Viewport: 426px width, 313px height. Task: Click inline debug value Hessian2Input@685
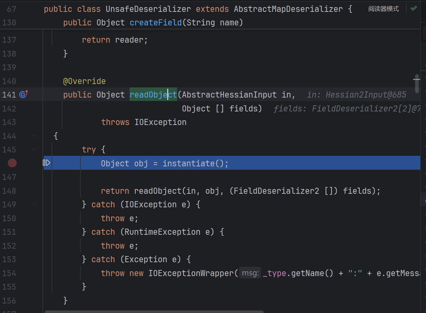[x=356, y=95]
